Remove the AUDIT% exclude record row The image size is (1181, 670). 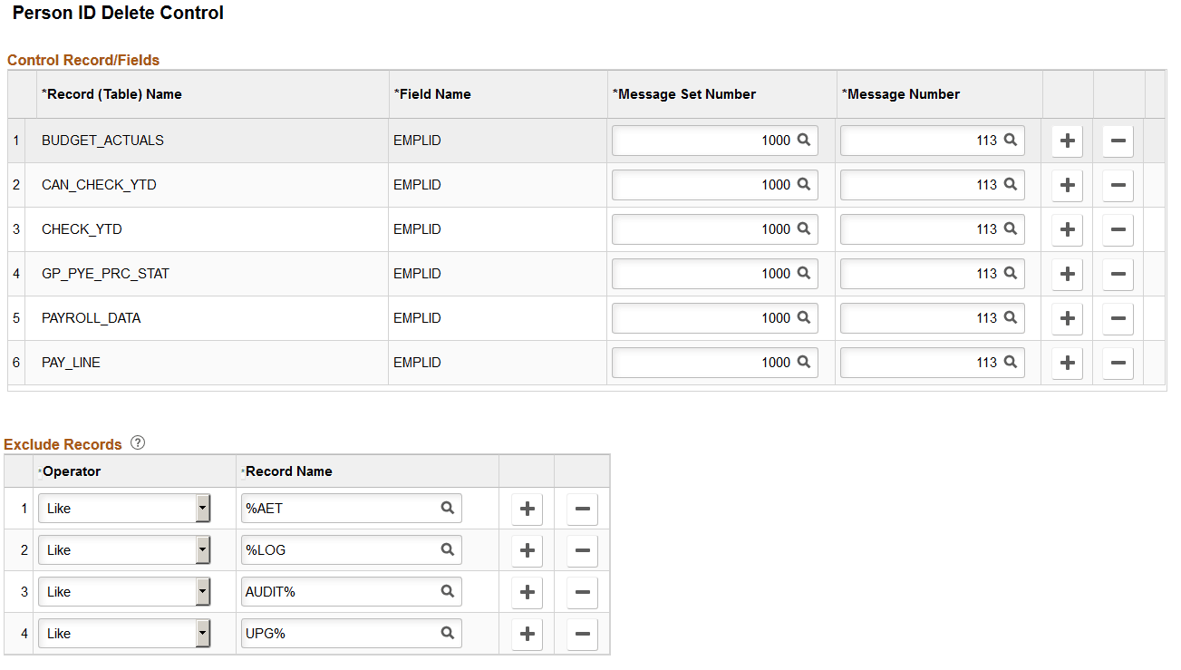click(x=582, y=592)
